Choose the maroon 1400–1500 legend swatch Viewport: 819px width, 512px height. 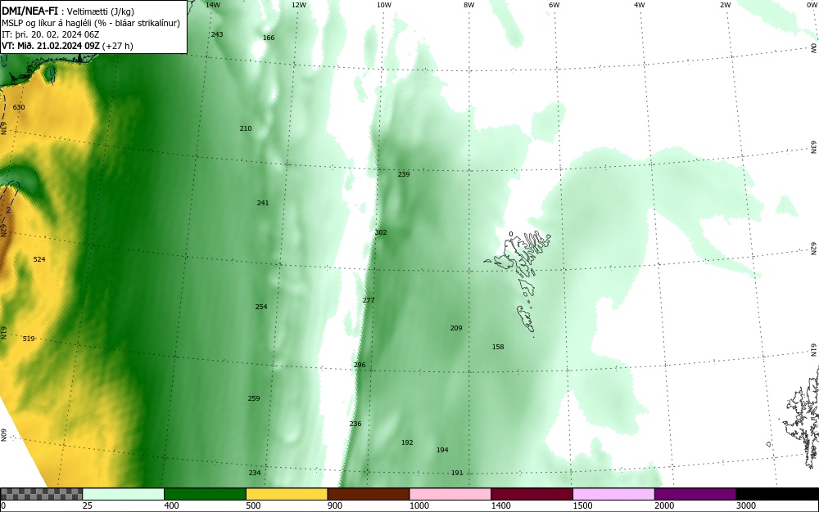(x=532, y=494)
